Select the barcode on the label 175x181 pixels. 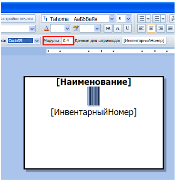point(94,96)
